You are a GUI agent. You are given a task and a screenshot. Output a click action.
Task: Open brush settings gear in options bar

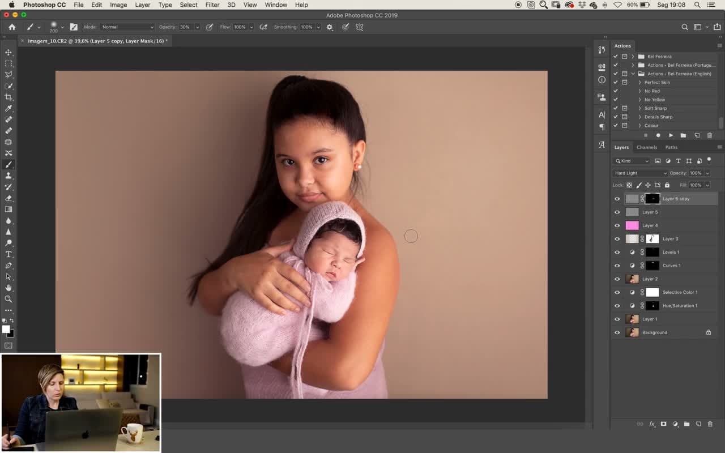[330, 27]
